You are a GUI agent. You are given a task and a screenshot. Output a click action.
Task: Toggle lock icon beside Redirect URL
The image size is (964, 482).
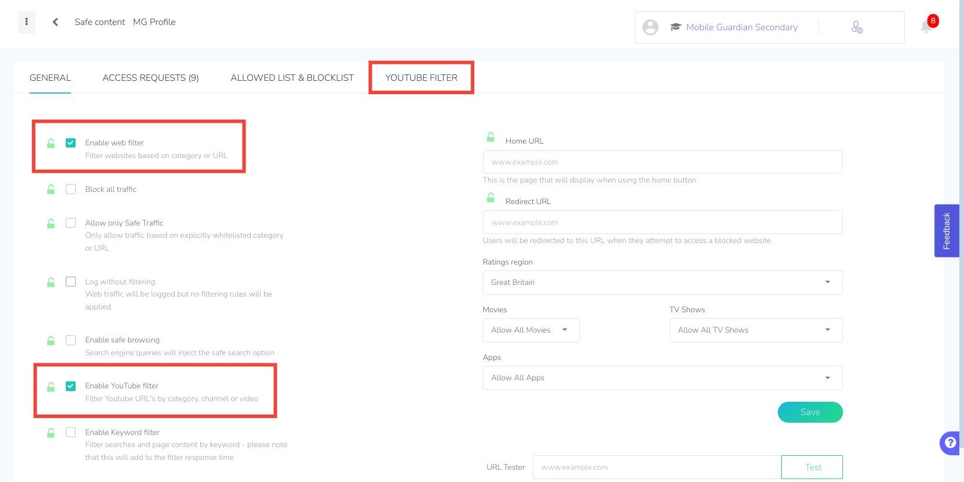point(491,198)
